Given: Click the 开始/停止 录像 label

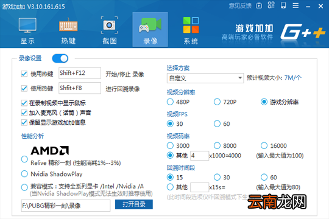Looking at the screenshot, I should pos(125,74).
